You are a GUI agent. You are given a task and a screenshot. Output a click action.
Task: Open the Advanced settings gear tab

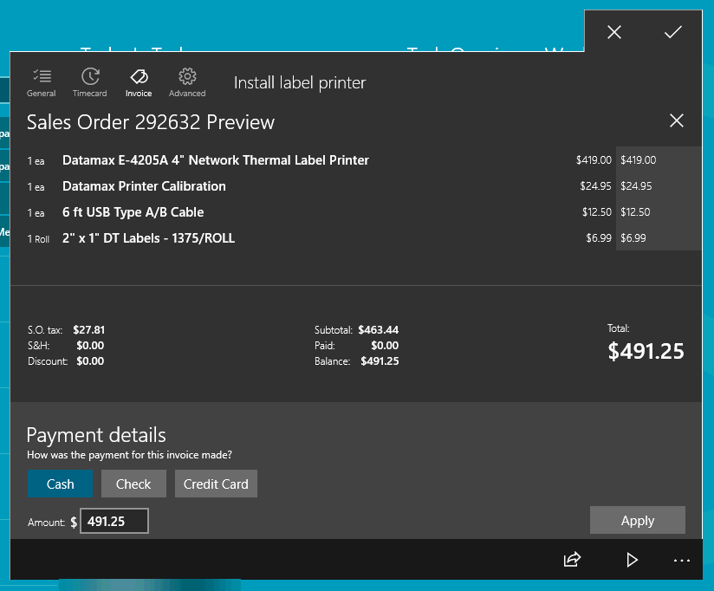point(187,81)
